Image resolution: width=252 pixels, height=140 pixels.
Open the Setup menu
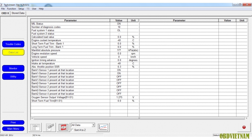(21, 9)
